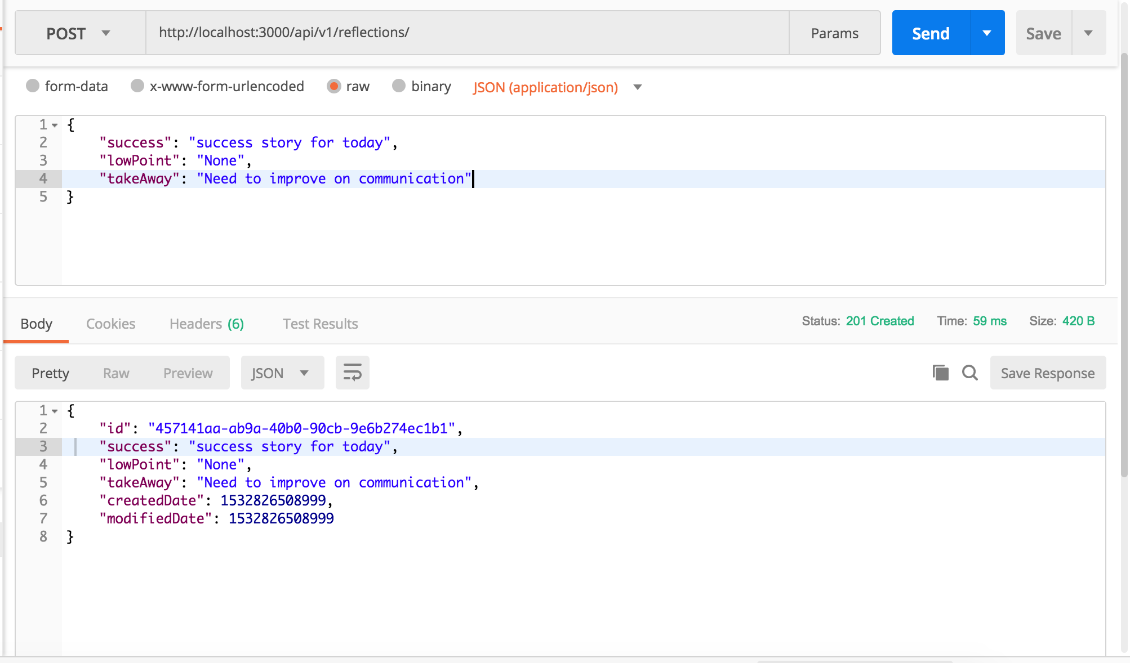
Task: Open response format JSON dropdown
Action: tap(282, 373)
